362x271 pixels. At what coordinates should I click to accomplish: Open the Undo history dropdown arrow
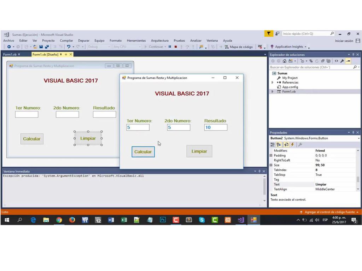click(74, 47)
